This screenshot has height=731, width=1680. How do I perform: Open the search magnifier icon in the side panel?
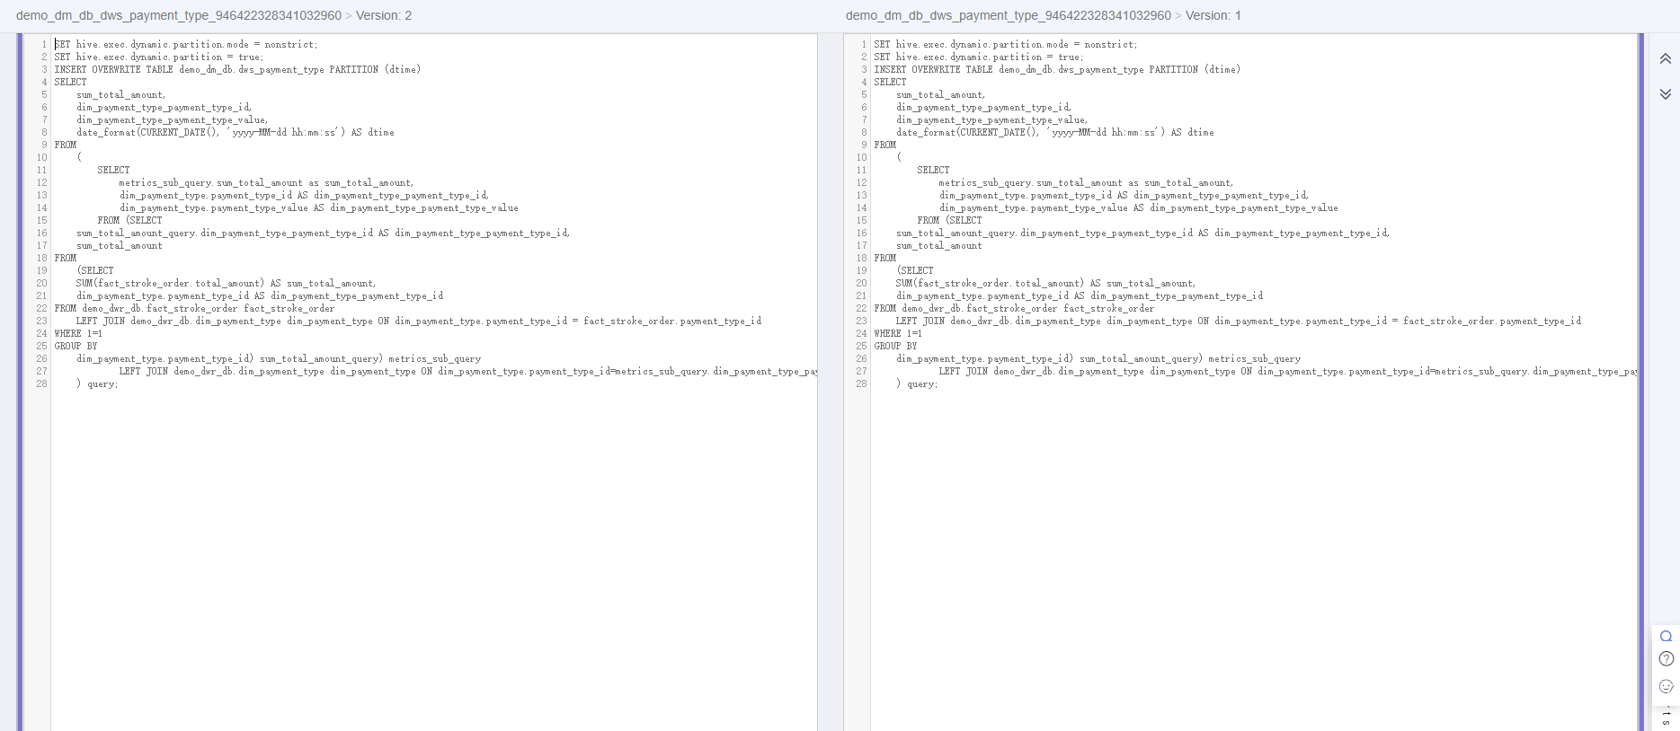pos(1666,636)
